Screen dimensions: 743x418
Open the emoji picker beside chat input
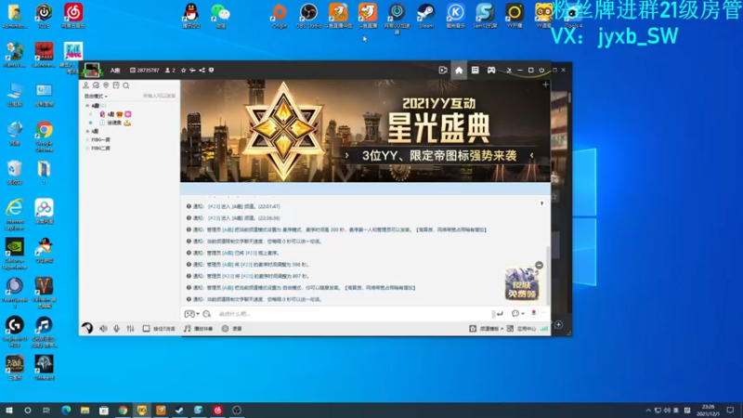click(206, 314)
